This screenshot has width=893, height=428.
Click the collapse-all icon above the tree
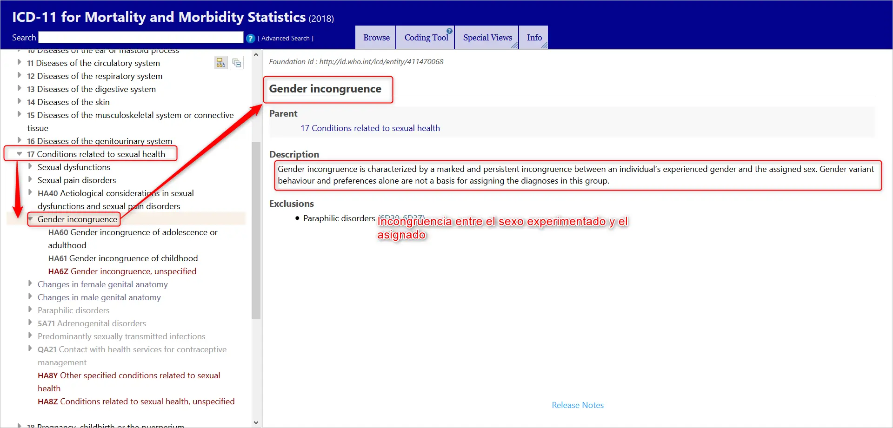tap(237, 63)
